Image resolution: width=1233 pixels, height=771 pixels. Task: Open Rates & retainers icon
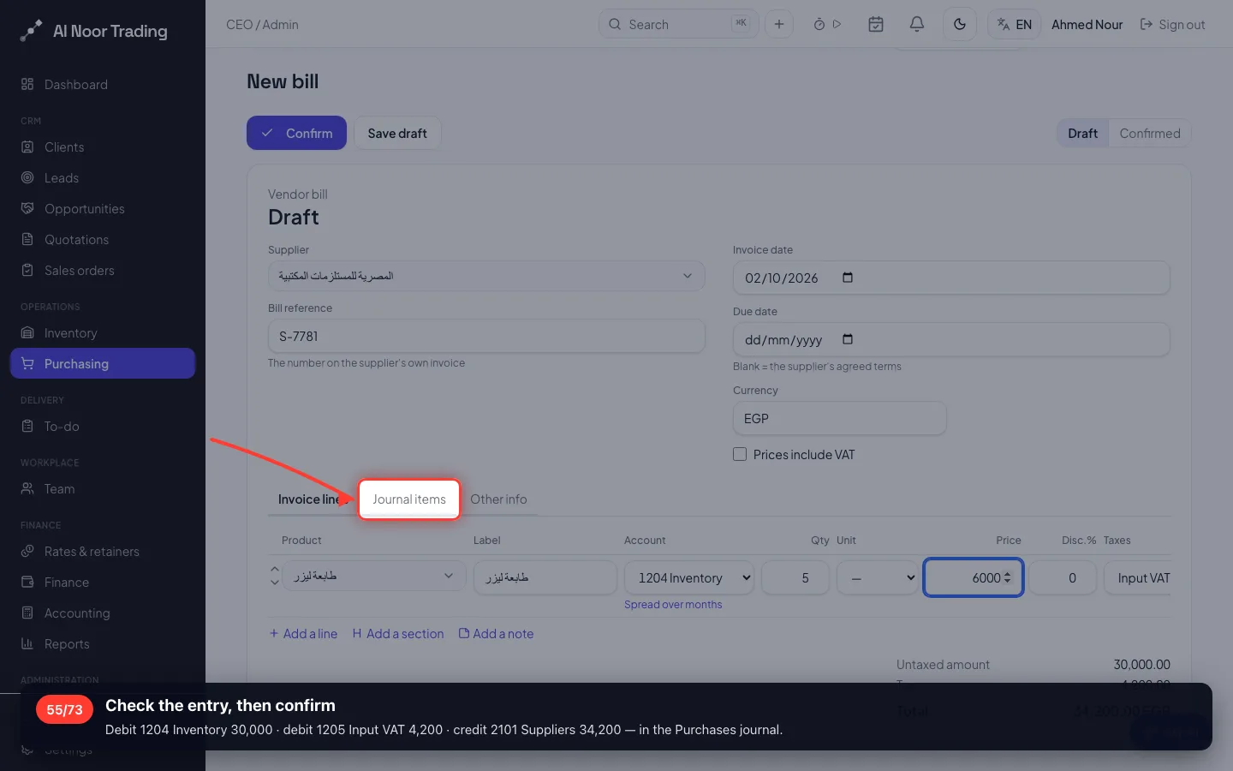tap(27, 551)
